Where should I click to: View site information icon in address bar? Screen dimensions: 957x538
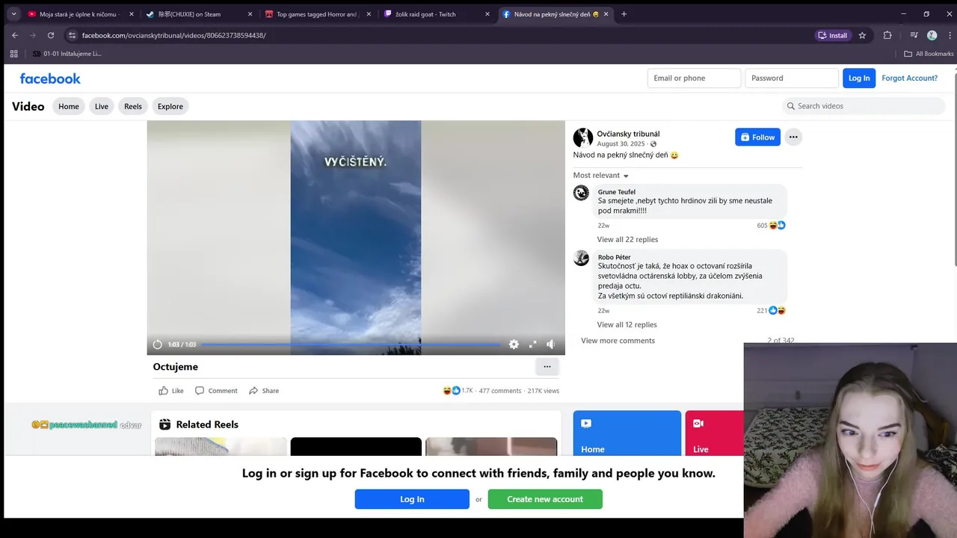[x=72, y=35]
